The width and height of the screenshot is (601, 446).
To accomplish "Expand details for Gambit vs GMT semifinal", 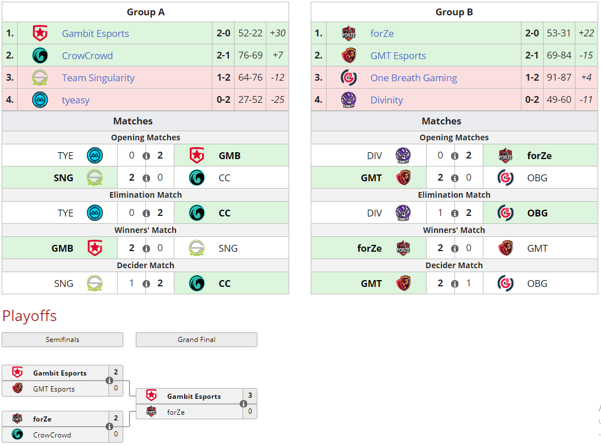I will 109,381.
